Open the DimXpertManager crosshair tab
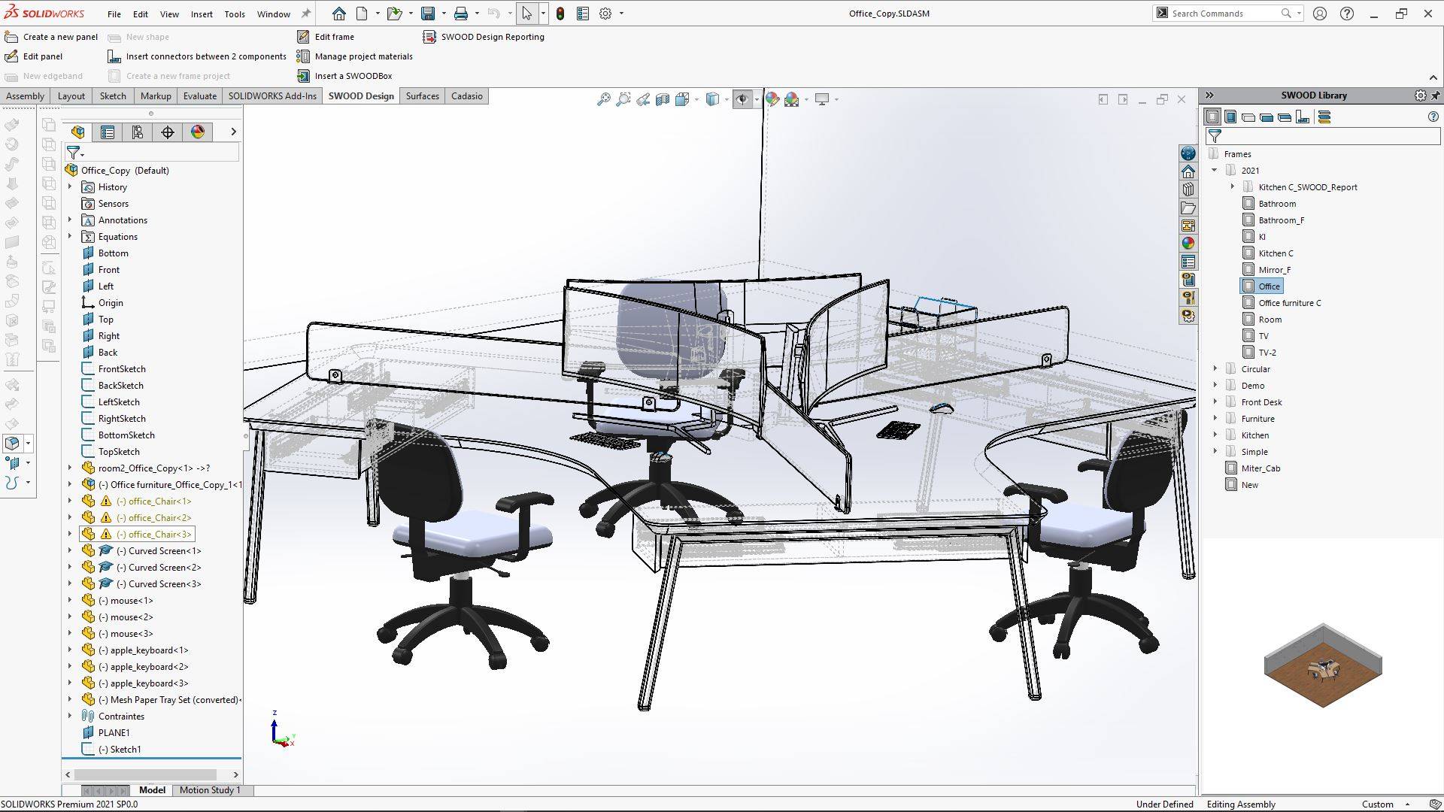The height and width of the screenshot is (812, 1444). click(x=168, y=132)
